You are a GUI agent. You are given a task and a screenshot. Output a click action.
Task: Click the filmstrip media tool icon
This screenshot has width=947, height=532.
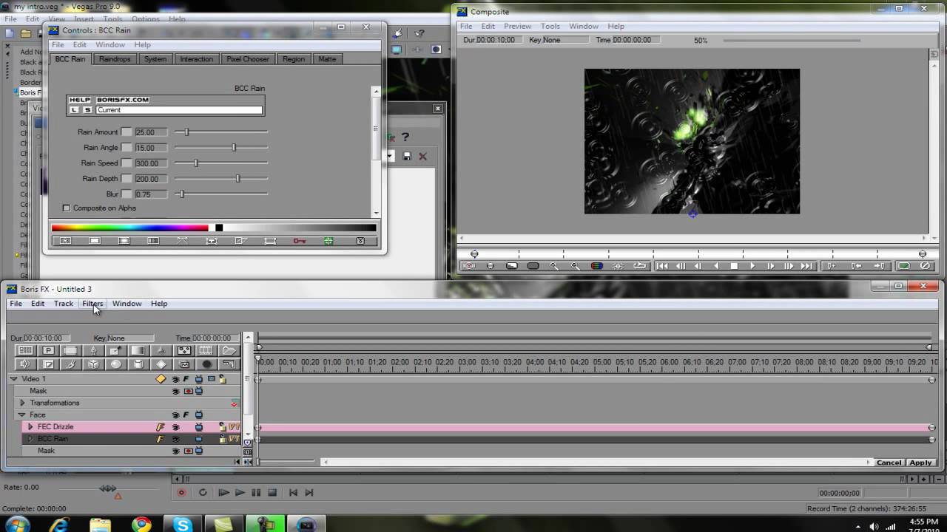tap(206, 350)
